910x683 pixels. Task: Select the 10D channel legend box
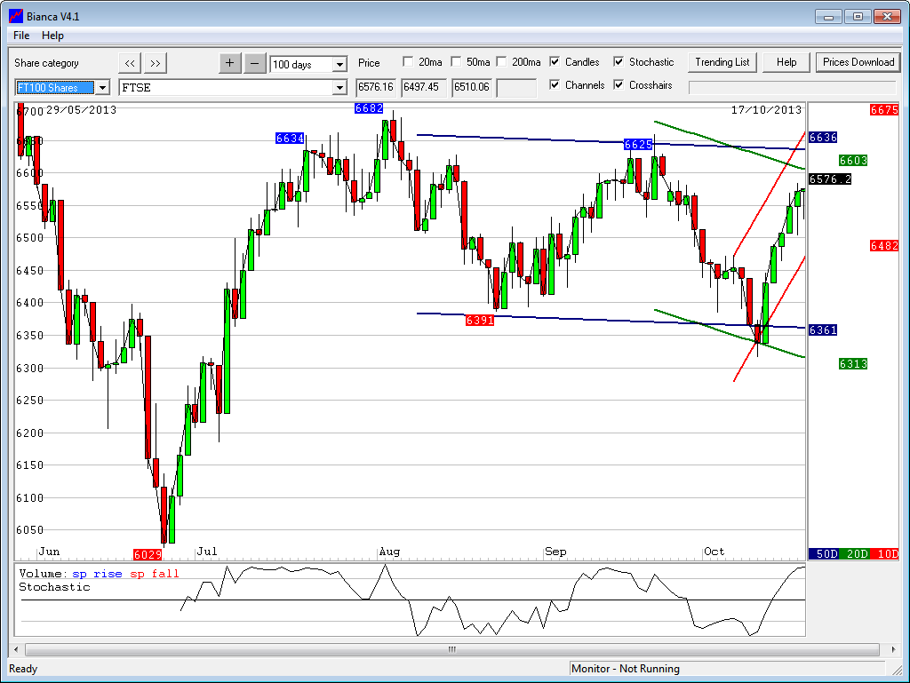pos(885,554)
